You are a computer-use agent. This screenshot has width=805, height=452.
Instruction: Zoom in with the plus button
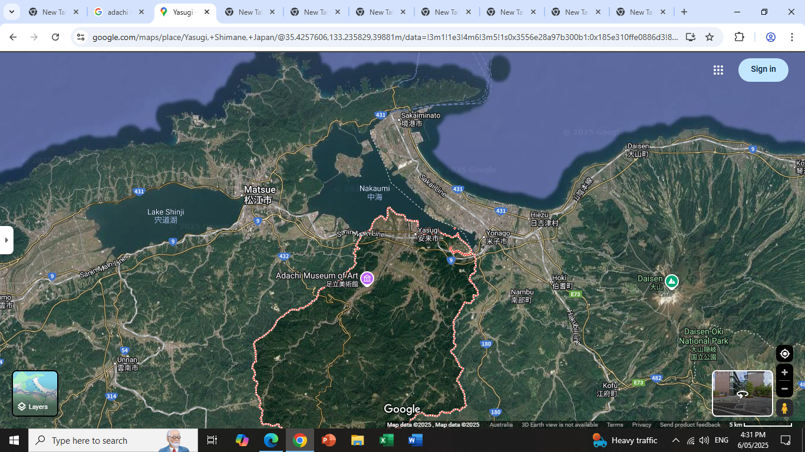click(x=784, y=373)
